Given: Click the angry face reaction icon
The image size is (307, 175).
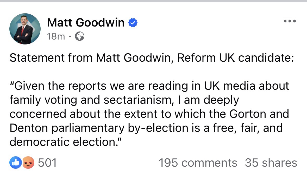Looking at the screenshot, I should [28, 163].
